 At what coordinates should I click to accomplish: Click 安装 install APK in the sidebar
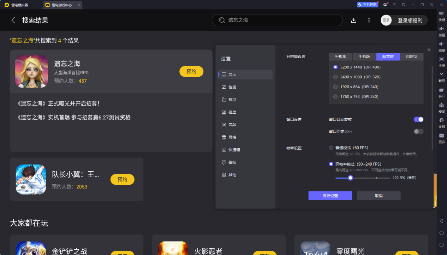[x=442, y=107]
